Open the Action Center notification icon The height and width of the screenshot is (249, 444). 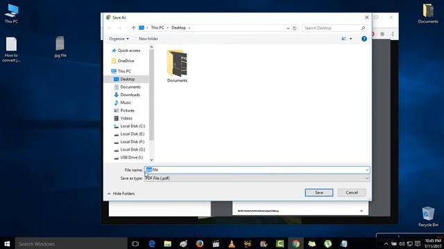click(x=418, y=243)
